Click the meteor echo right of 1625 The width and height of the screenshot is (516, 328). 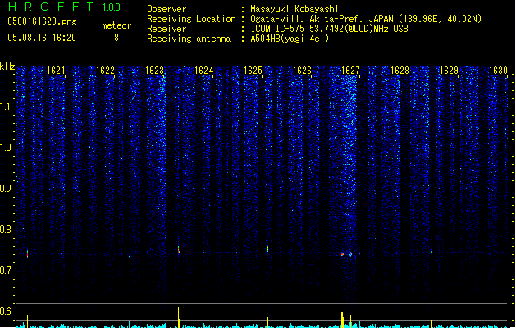268,248
